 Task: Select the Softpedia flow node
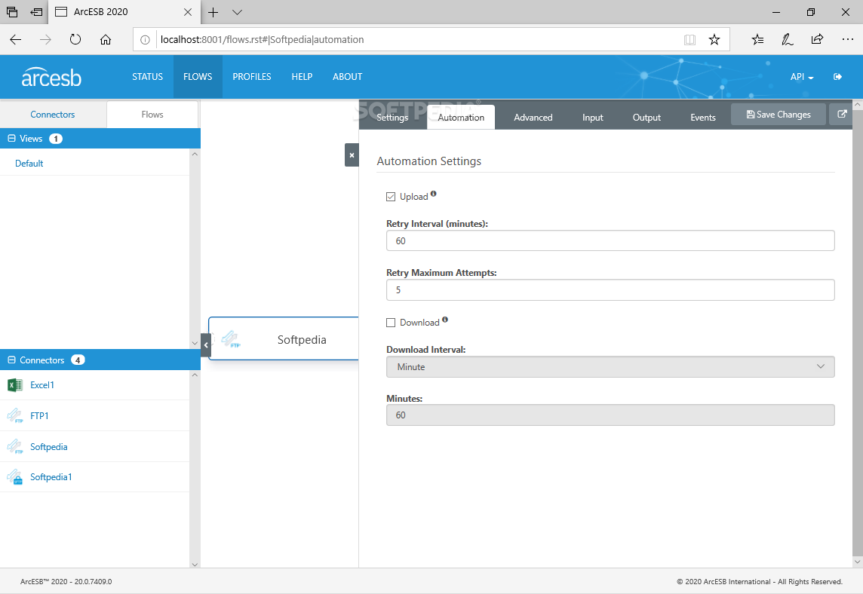pyautogui.click(x=284, y=338)
